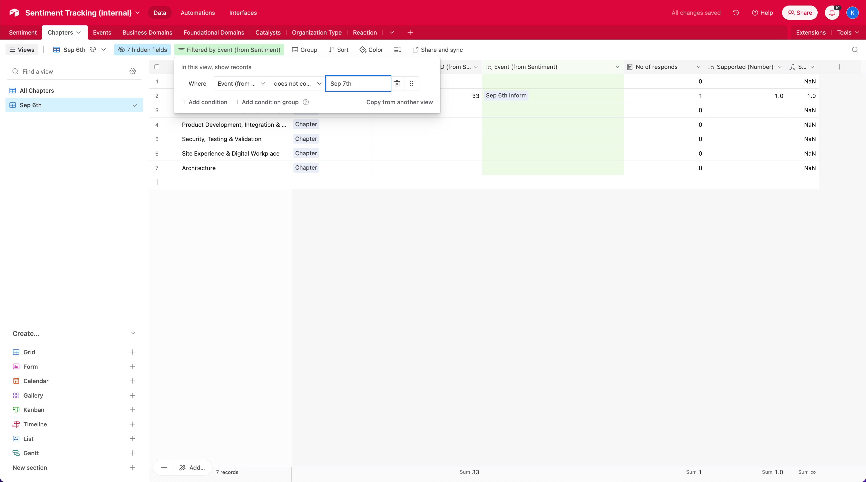Open the notifications bell icon

click(x=832, y=13)
